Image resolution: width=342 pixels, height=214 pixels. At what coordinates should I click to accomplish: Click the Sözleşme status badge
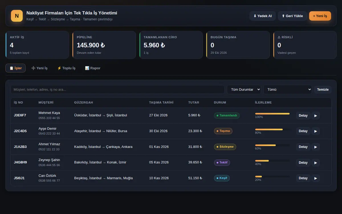pos(225,147)
